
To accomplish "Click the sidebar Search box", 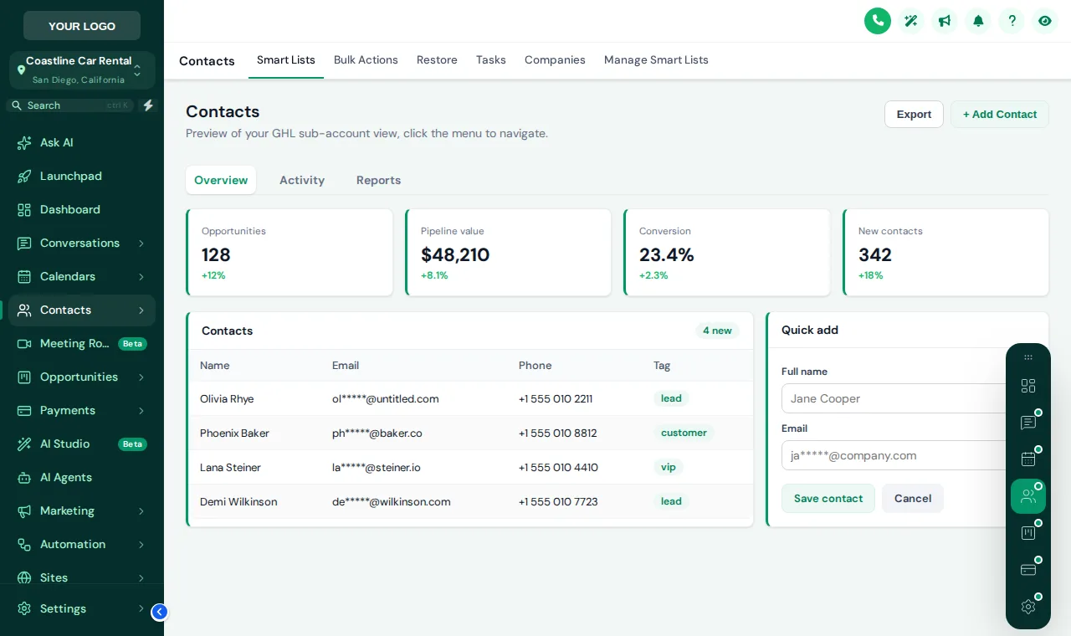I will click(70, 105).
